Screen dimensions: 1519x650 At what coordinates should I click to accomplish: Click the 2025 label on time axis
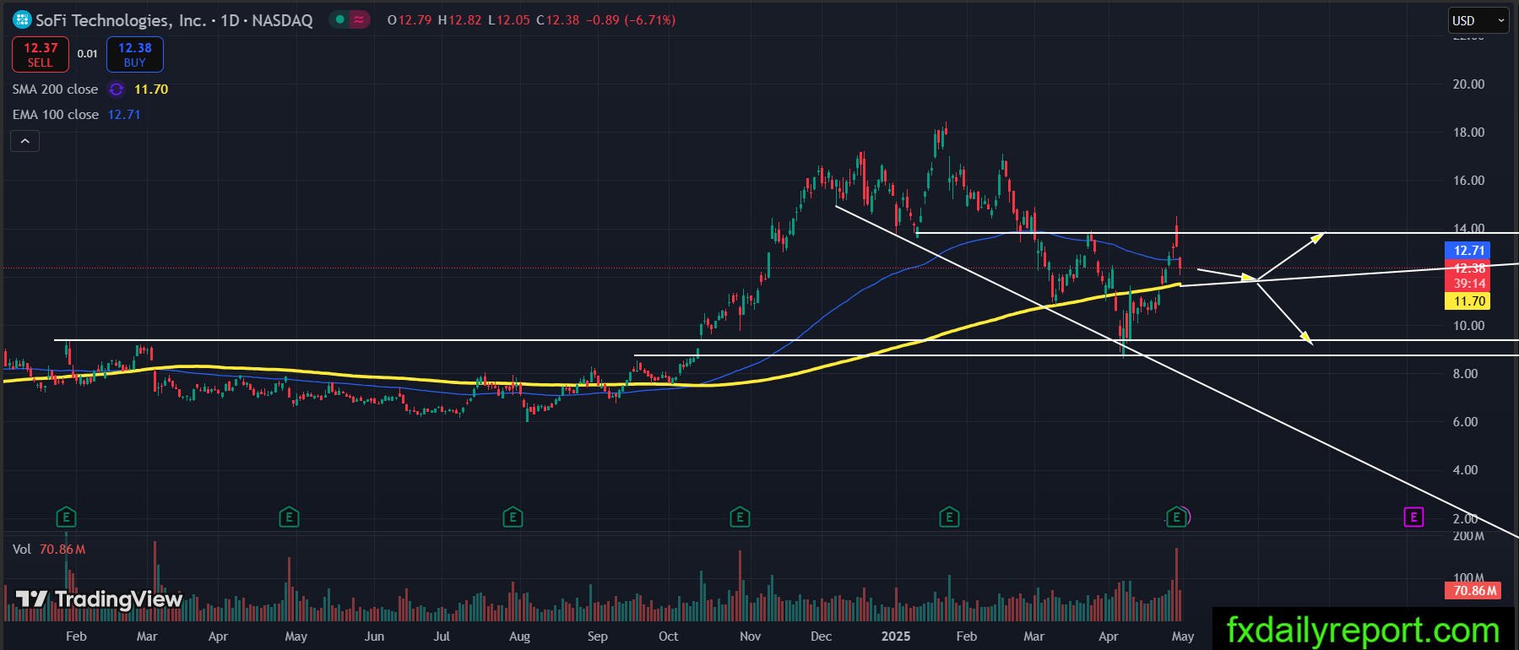(896, 636)
